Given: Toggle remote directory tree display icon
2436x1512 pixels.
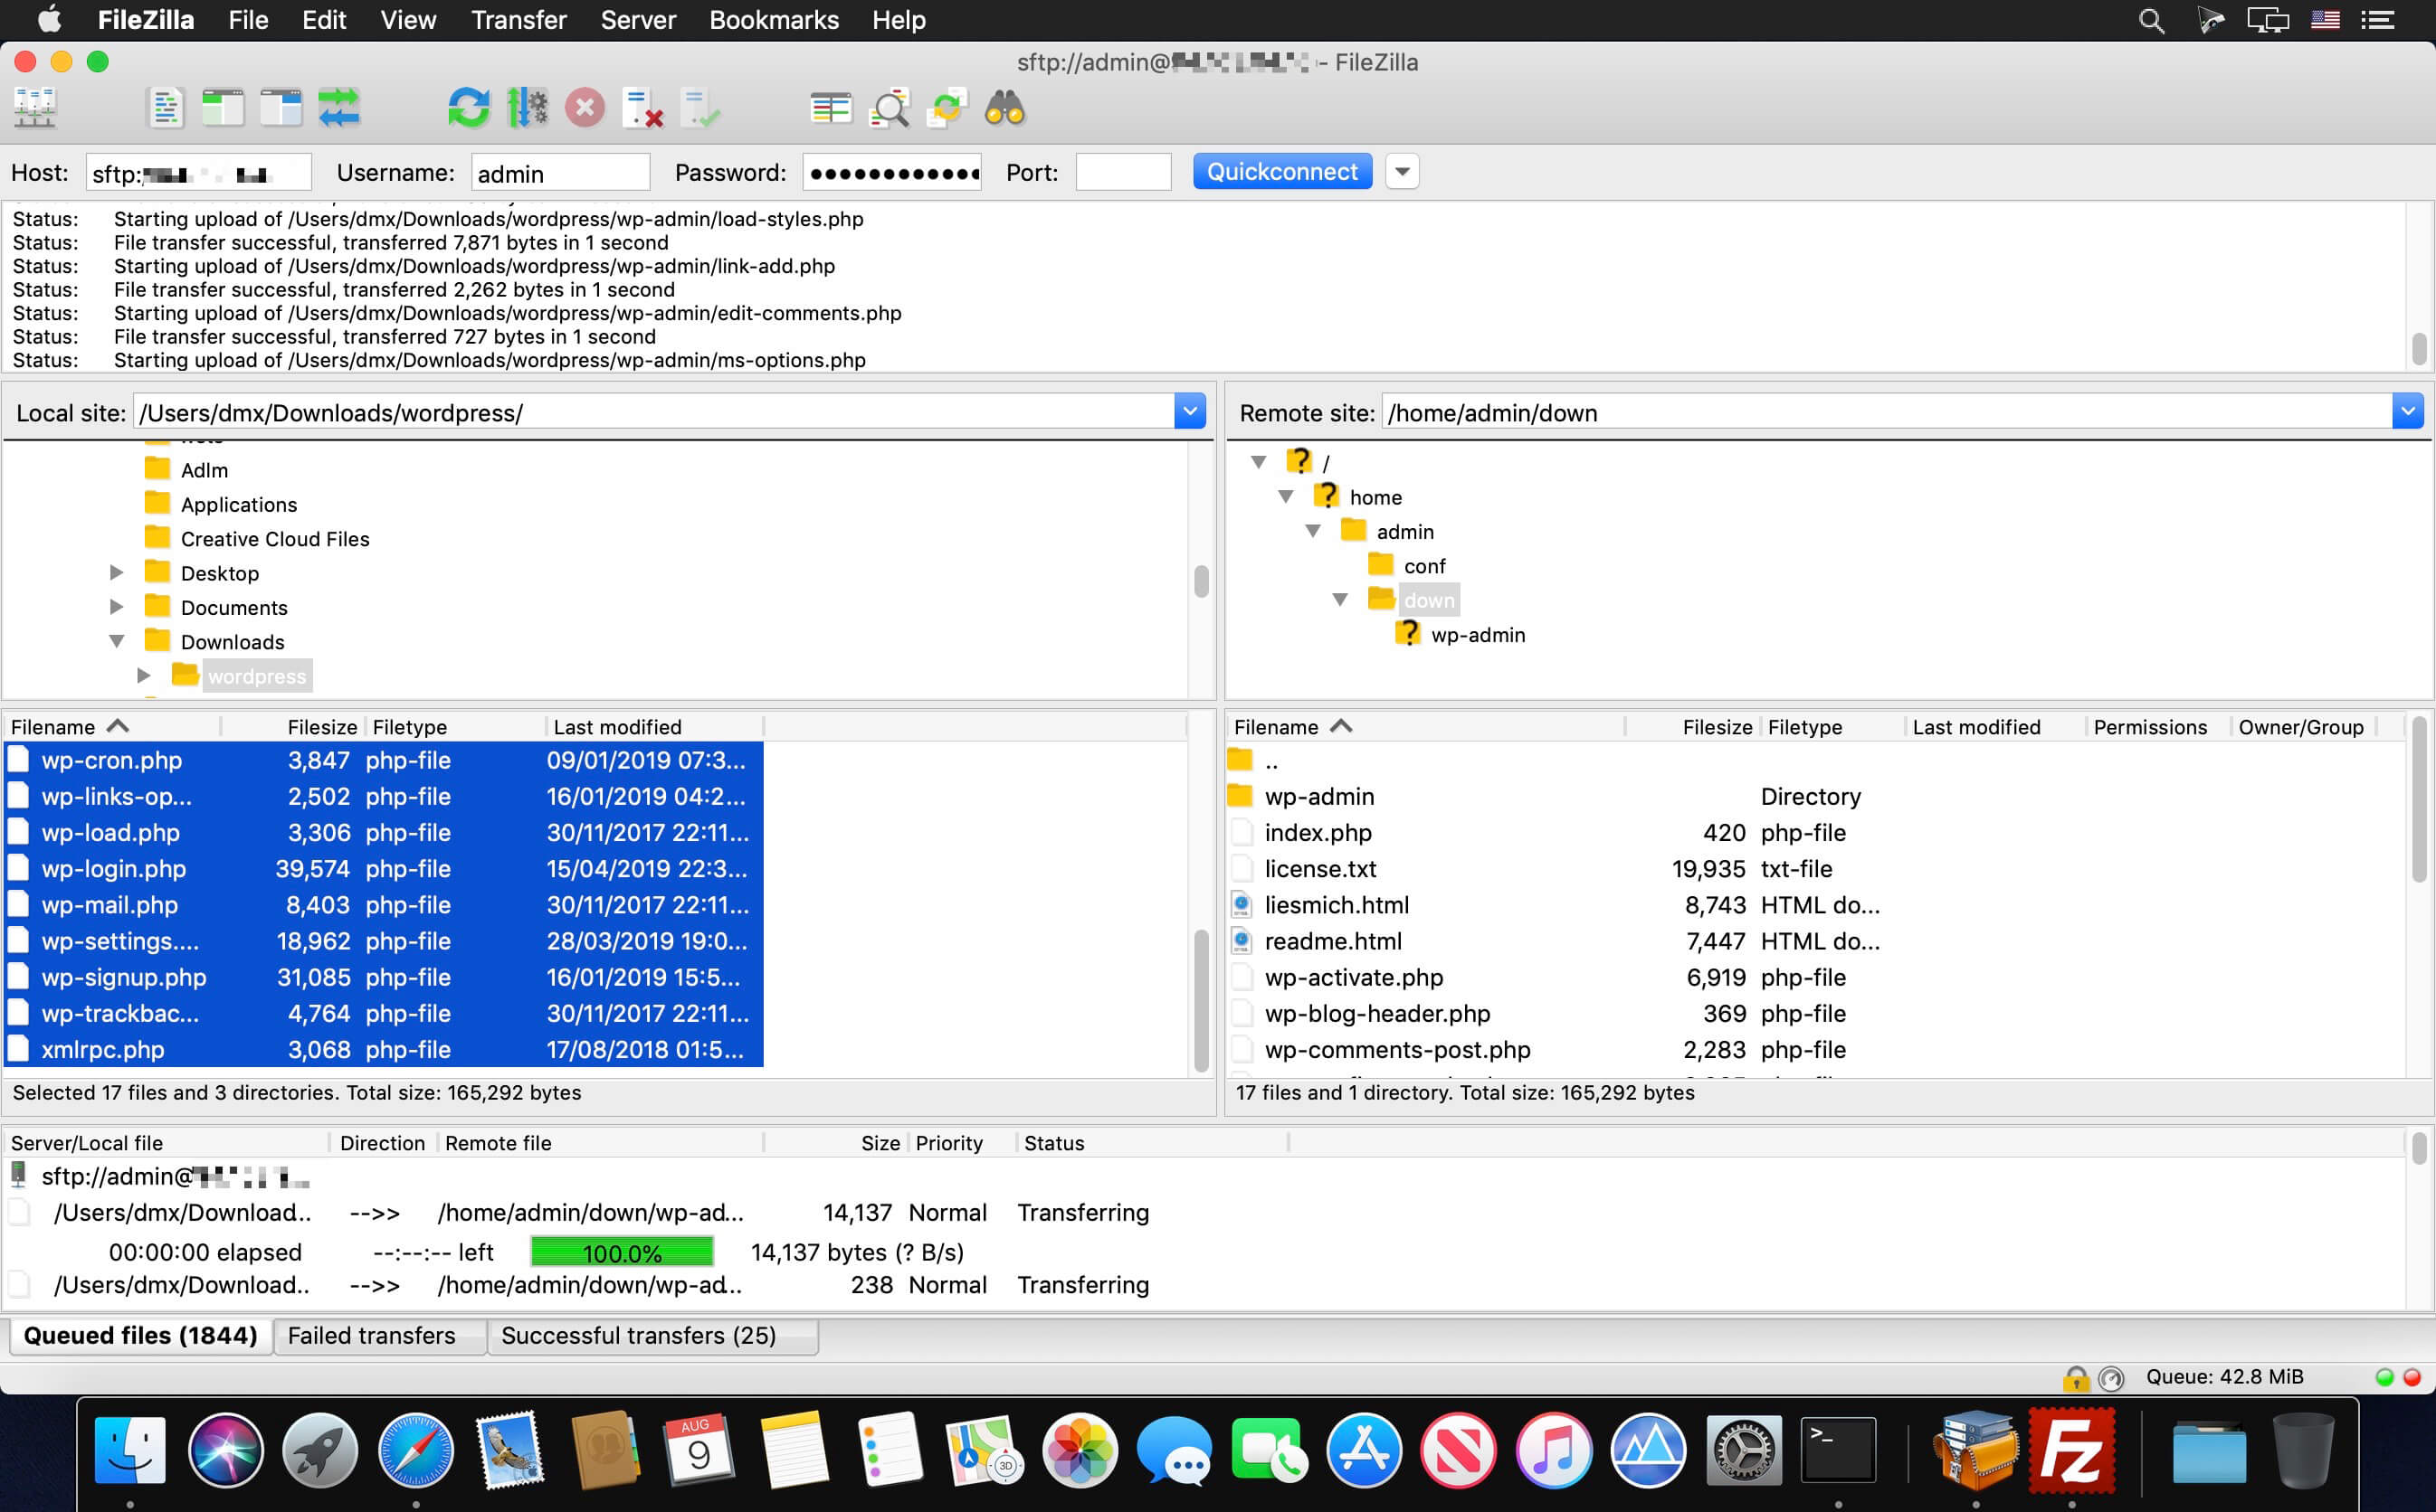Looking at the screenshot, I should 281,108.
